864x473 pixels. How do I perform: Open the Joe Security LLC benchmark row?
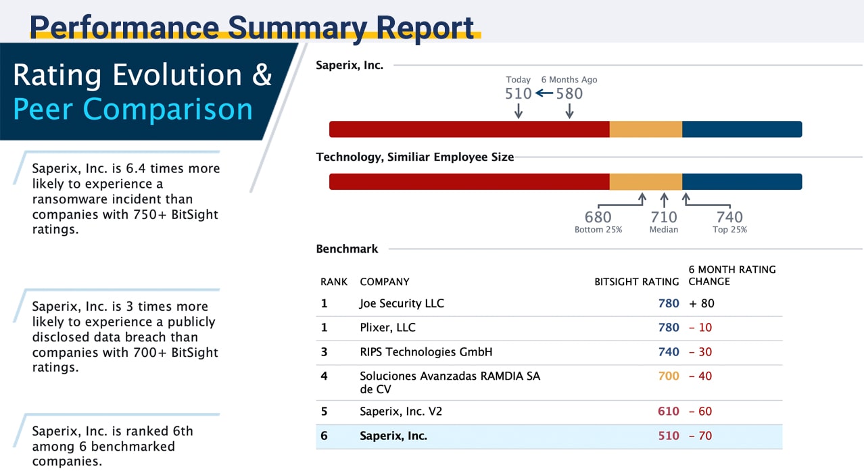pyautogui.click(x=402, y=303)
